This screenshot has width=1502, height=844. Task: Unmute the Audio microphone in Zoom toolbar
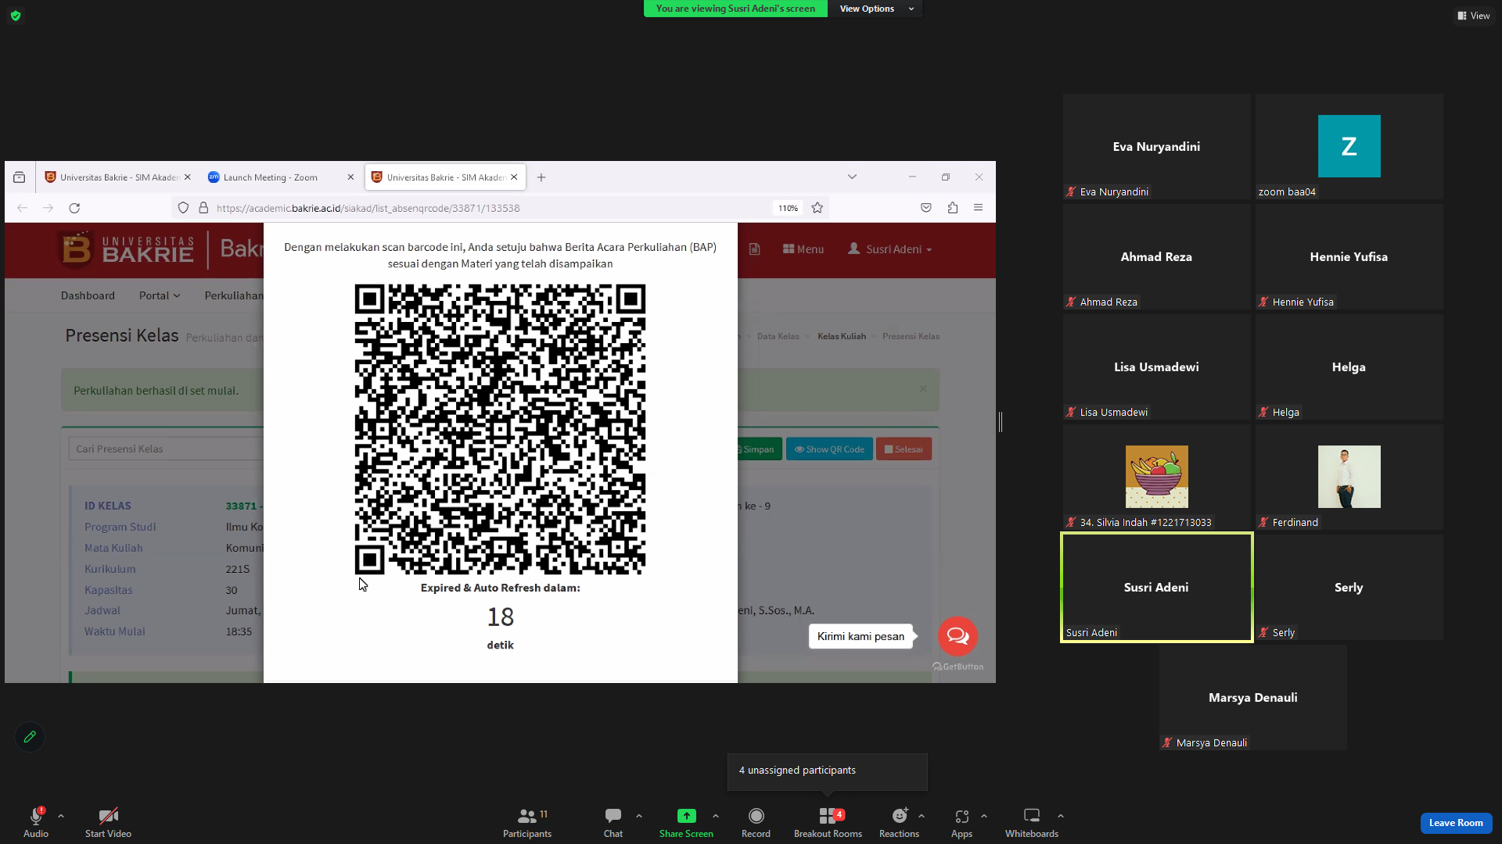(36, 821)
